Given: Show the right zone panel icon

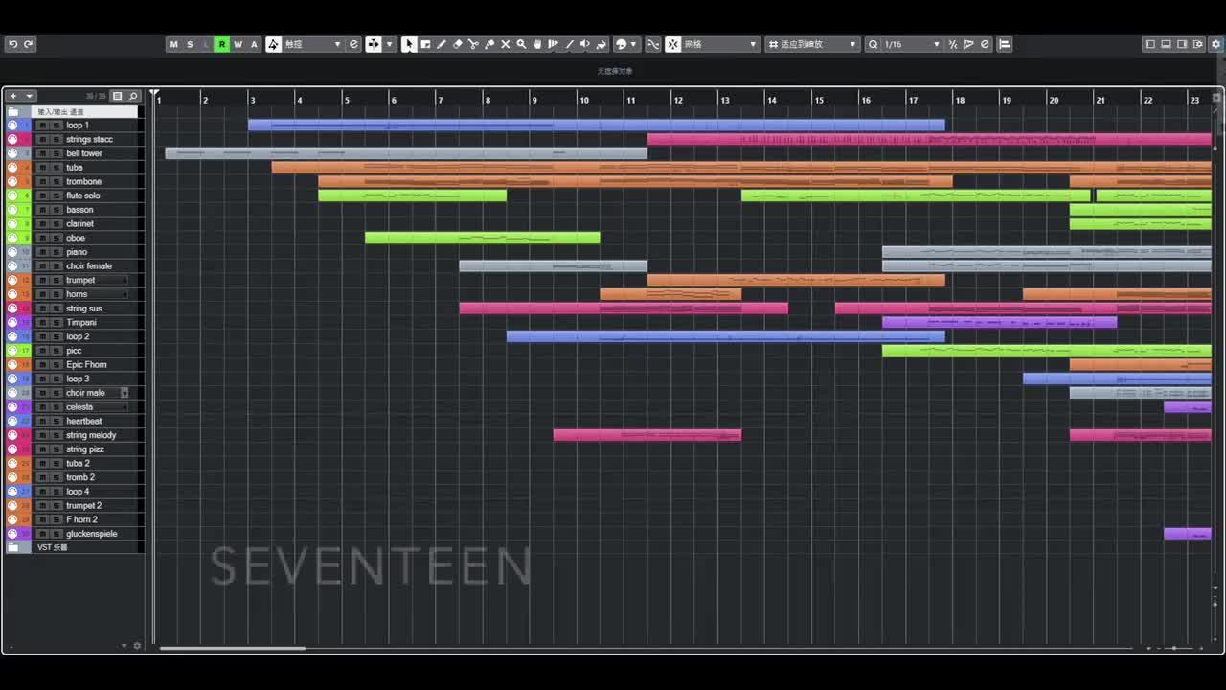Looking at the screenshot, I should click(1182, 44).
